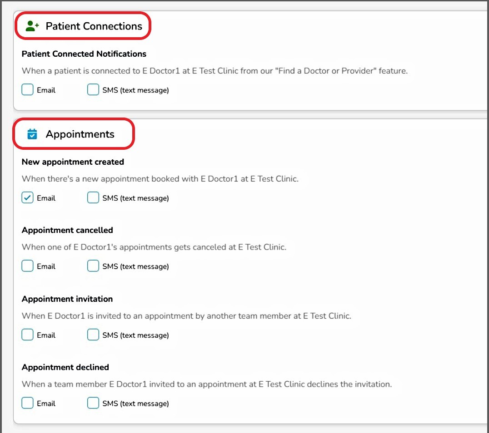
Task: Turn on SMS for Appointment invitation
Action: pos(93,335)
